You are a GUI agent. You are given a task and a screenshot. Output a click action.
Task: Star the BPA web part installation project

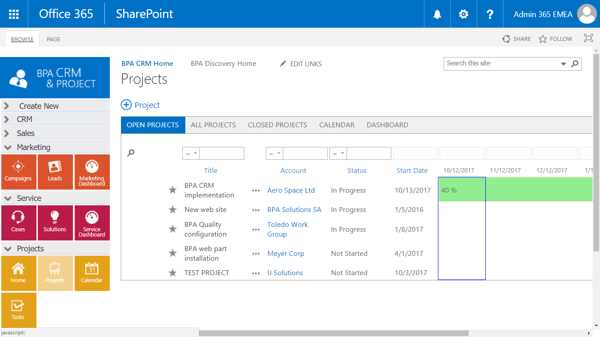[173, 253]
